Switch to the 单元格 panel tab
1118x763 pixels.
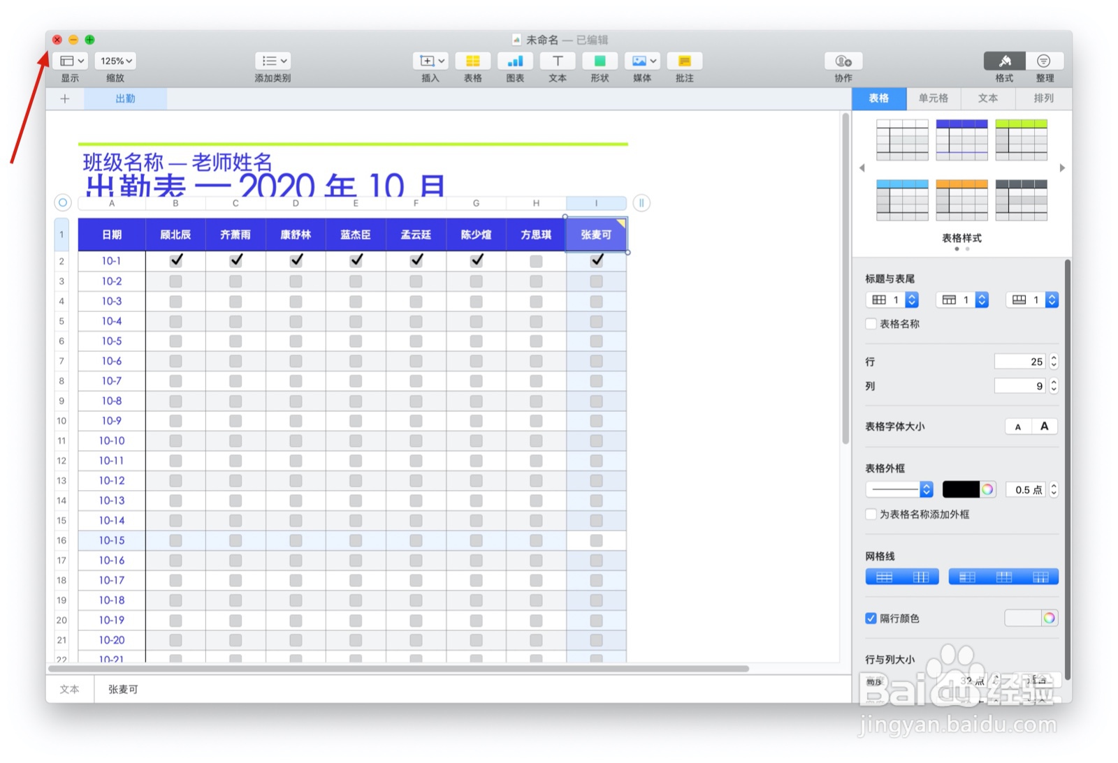pos(934,98)
